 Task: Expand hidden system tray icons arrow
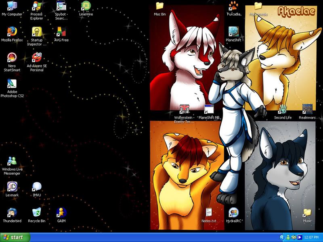point(282,238)
